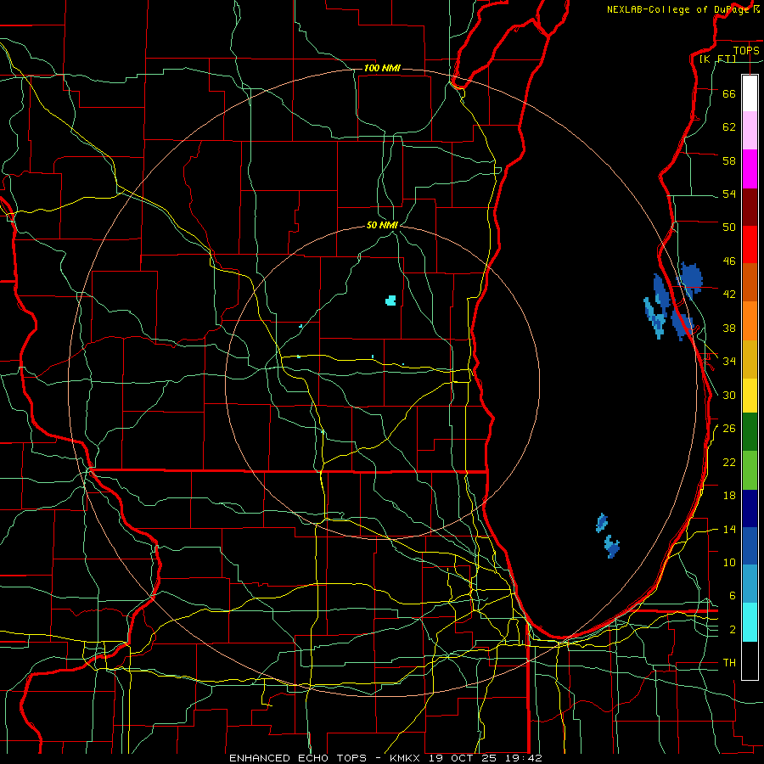Click the cyan echo inside 50 NMI ring

click(x=390, y=301)
